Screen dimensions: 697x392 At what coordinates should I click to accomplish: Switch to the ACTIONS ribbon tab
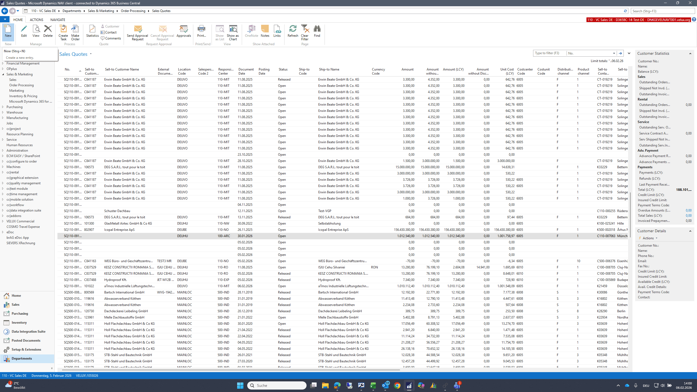pos(36,20)
